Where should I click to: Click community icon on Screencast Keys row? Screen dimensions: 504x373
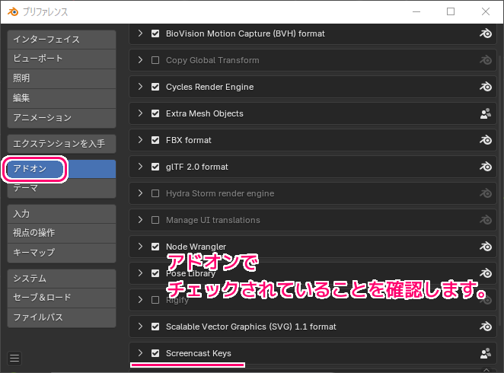[486, 353]
